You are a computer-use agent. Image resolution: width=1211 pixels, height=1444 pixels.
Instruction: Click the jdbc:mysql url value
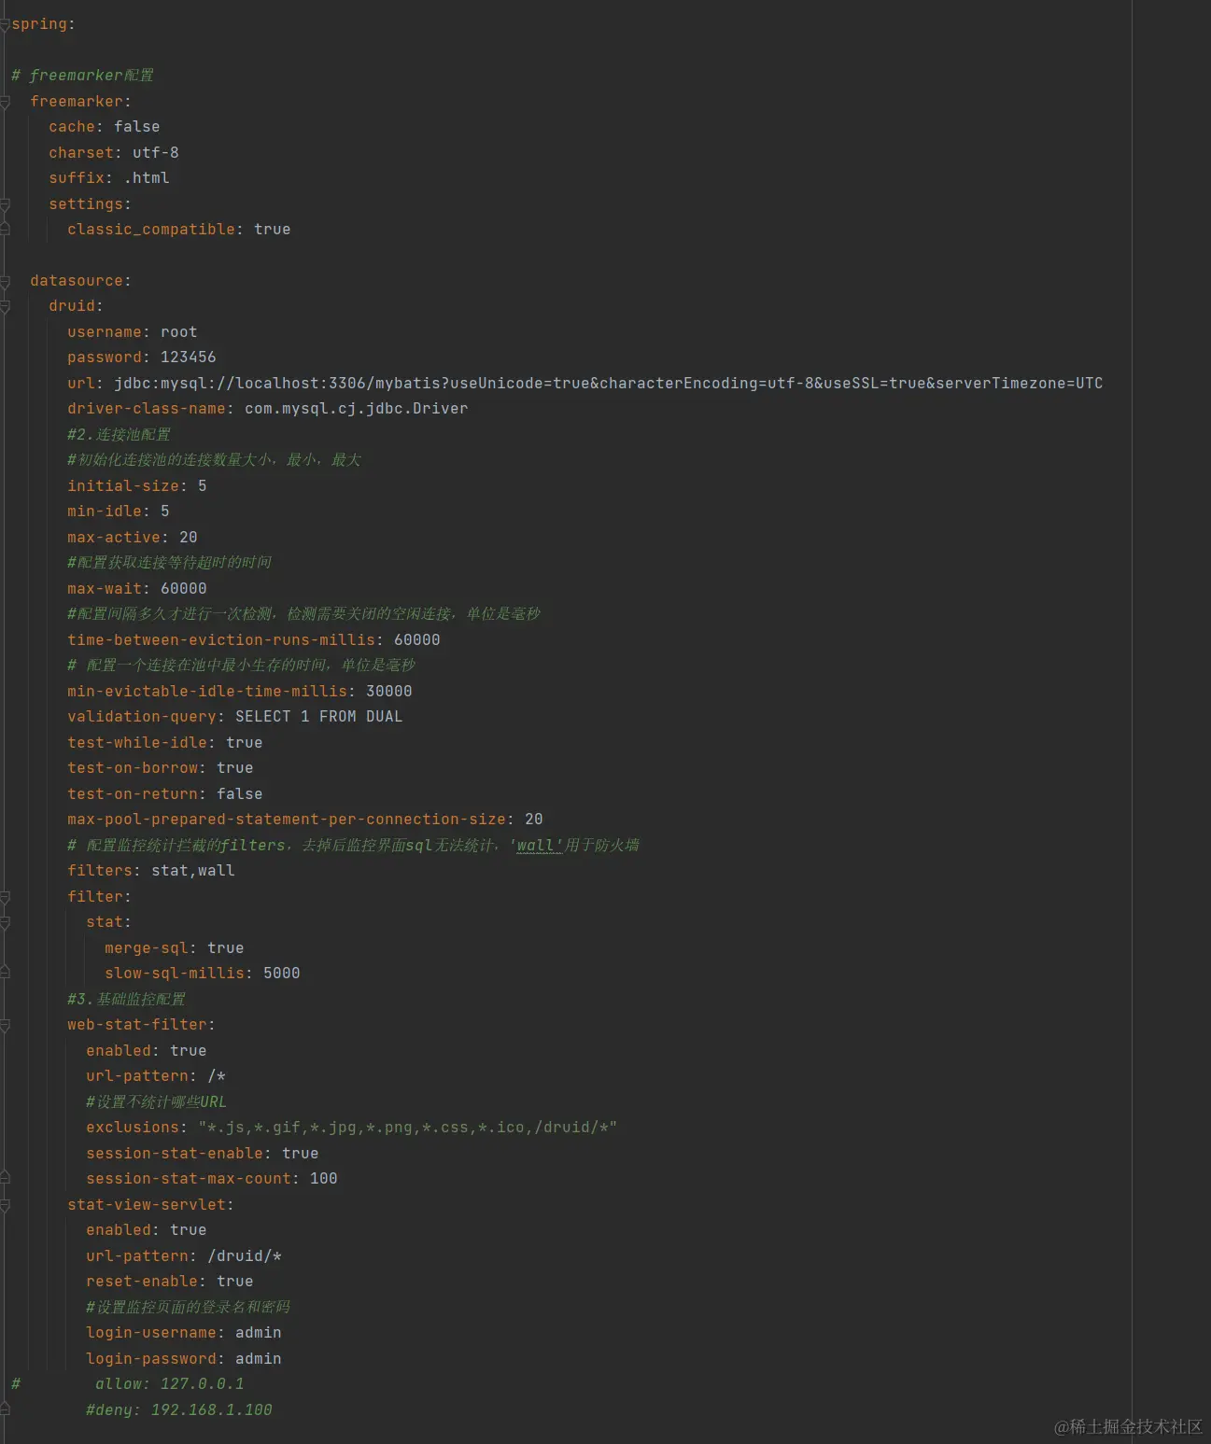pos(608,384)
